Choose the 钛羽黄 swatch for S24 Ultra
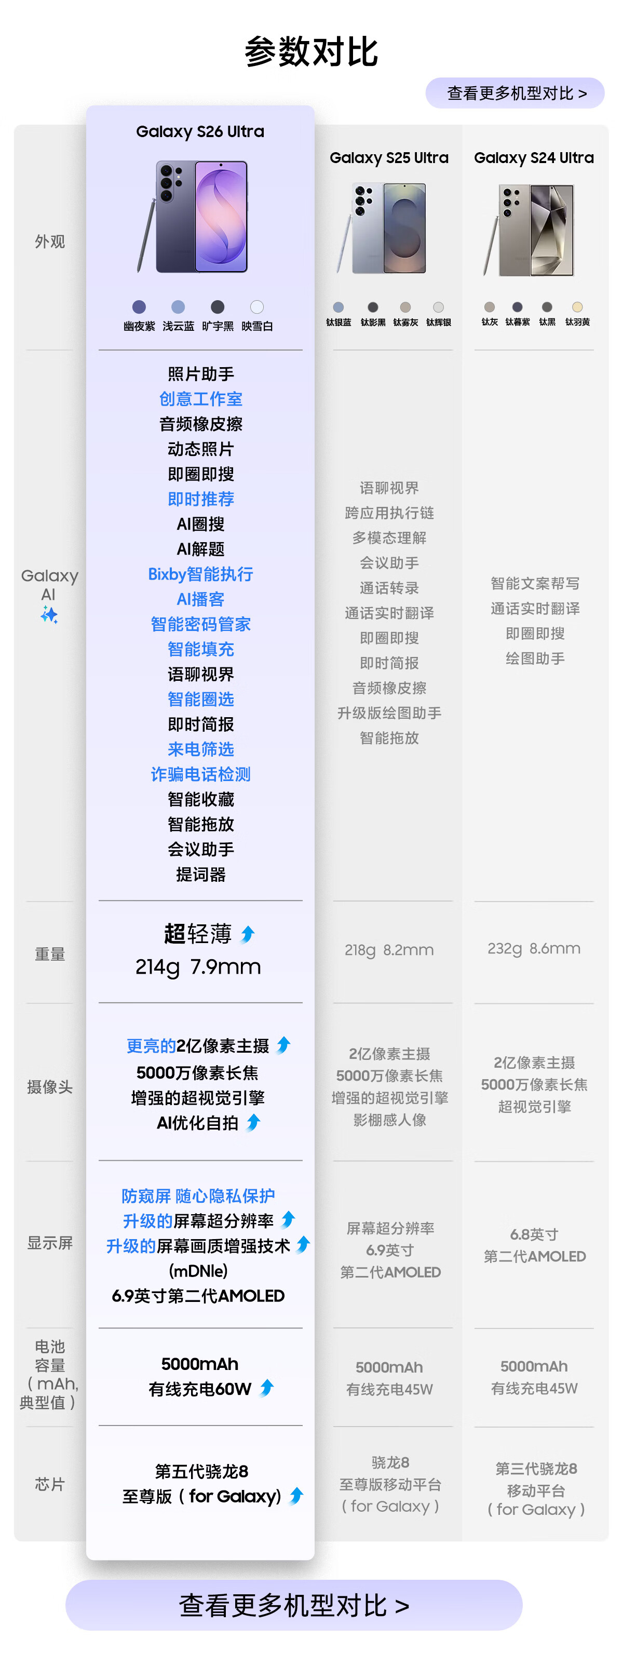The image size is (623, 1653). tap(577, 307)
